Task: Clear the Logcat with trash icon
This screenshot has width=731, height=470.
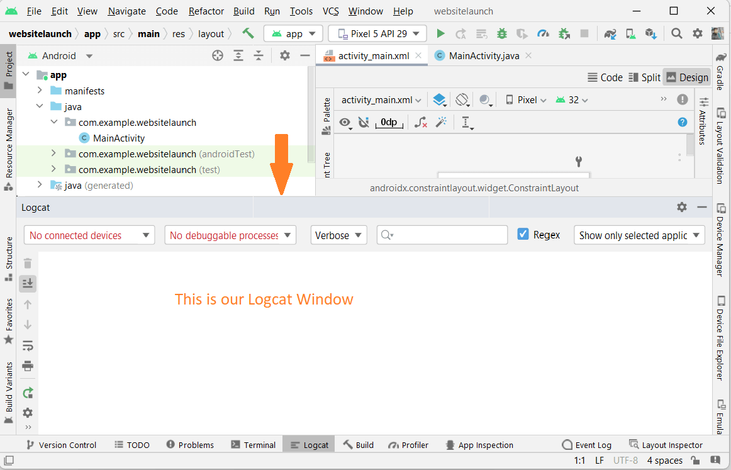Action: [x=27, y=262]
